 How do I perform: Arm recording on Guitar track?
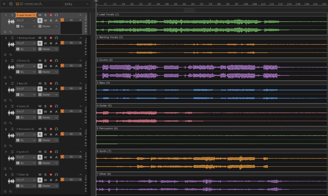(51, 106)
